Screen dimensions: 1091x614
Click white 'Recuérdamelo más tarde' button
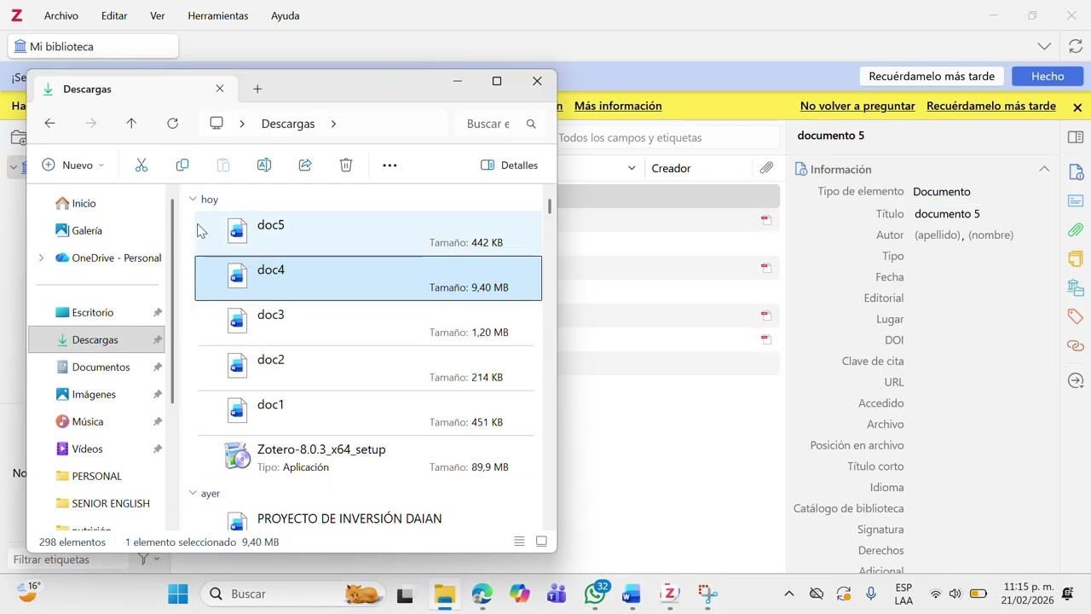click(x=932, y=76)
